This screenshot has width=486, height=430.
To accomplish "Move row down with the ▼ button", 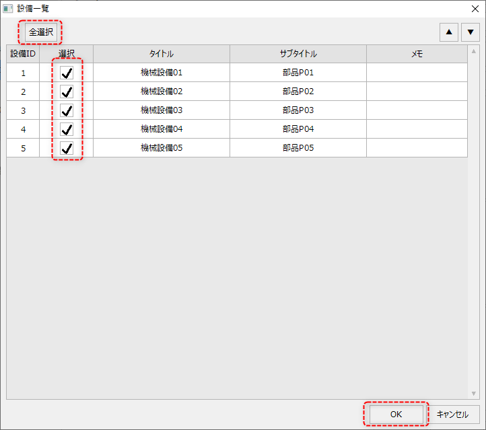I will coord(471,32).
